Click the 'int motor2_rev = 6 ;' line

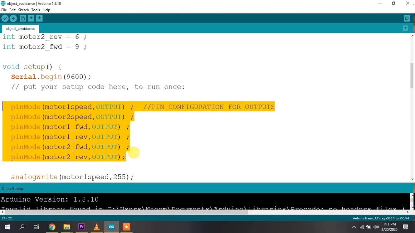[x=45, y=37]
